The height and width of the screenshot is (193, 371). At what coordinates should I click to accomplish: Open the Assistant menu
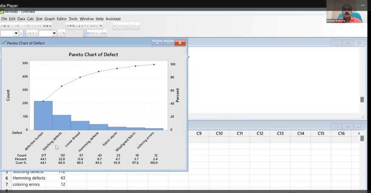[x=113, y=19]
